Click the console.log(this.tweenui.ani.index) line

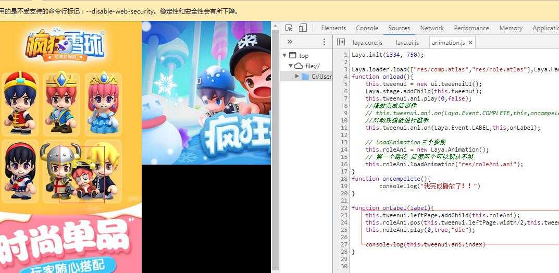tap(426, 244)
